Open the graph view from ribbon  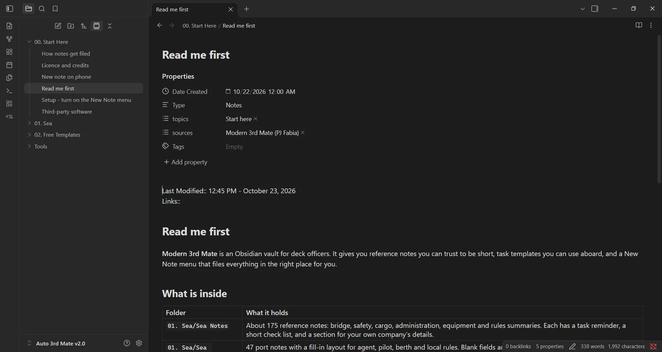pyautogui.click(x=9, y=39)
